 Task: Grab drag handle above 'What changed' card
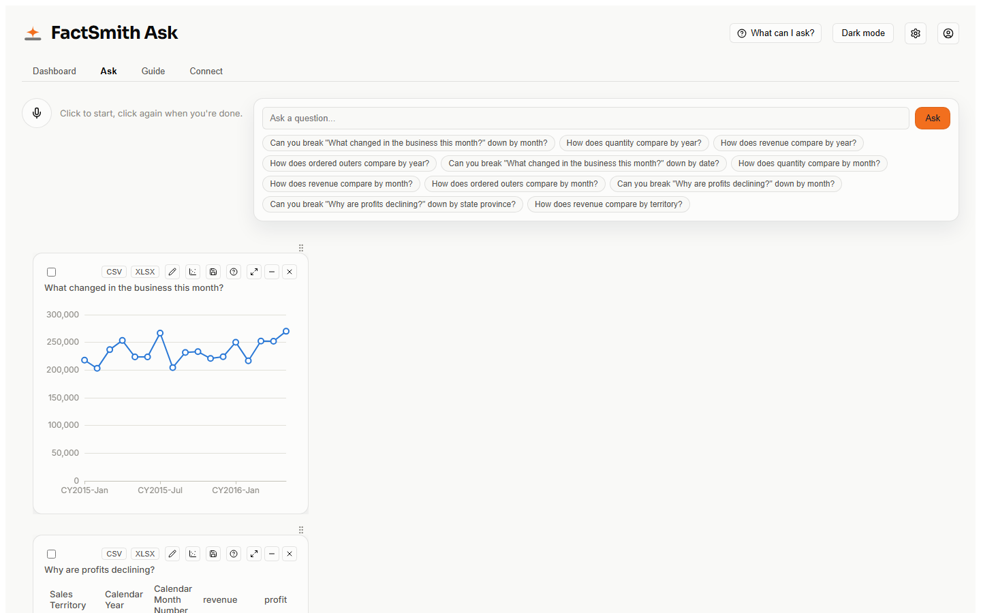coord(301,248)
